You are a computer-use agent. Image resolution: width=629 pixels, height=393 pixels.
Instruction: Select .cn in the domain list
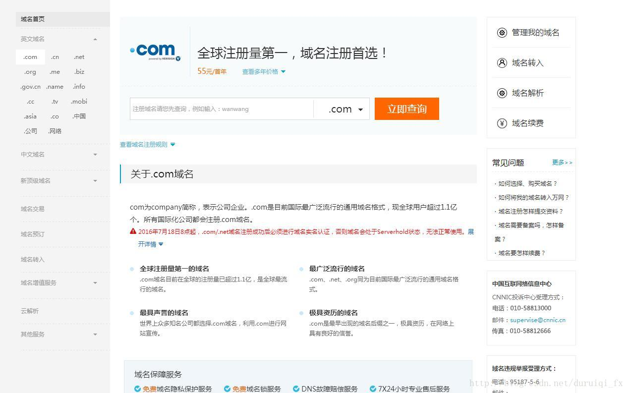pos(55,57)
